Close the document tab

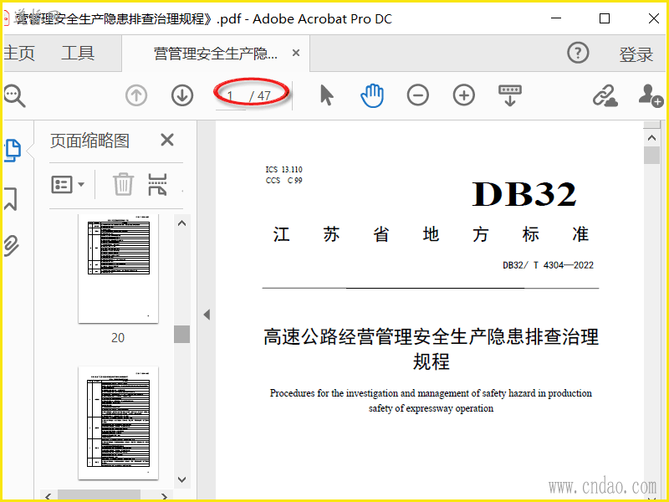296,53
